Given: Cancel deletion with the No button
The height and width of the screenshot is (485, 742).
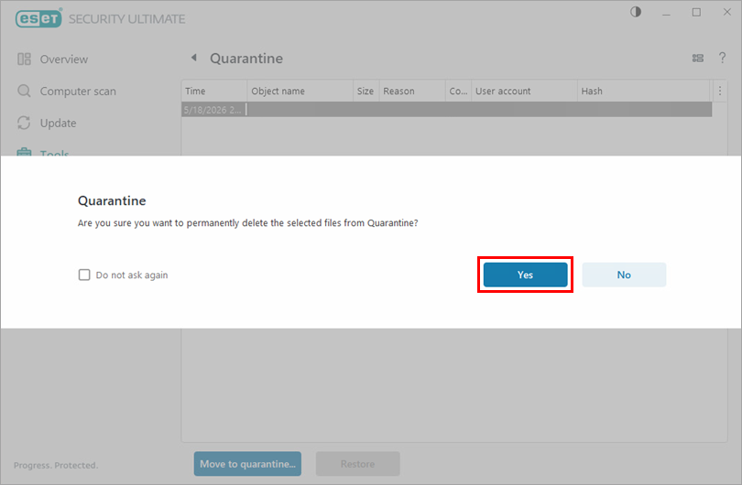Looking at the screenshot, I should [624, 275].
